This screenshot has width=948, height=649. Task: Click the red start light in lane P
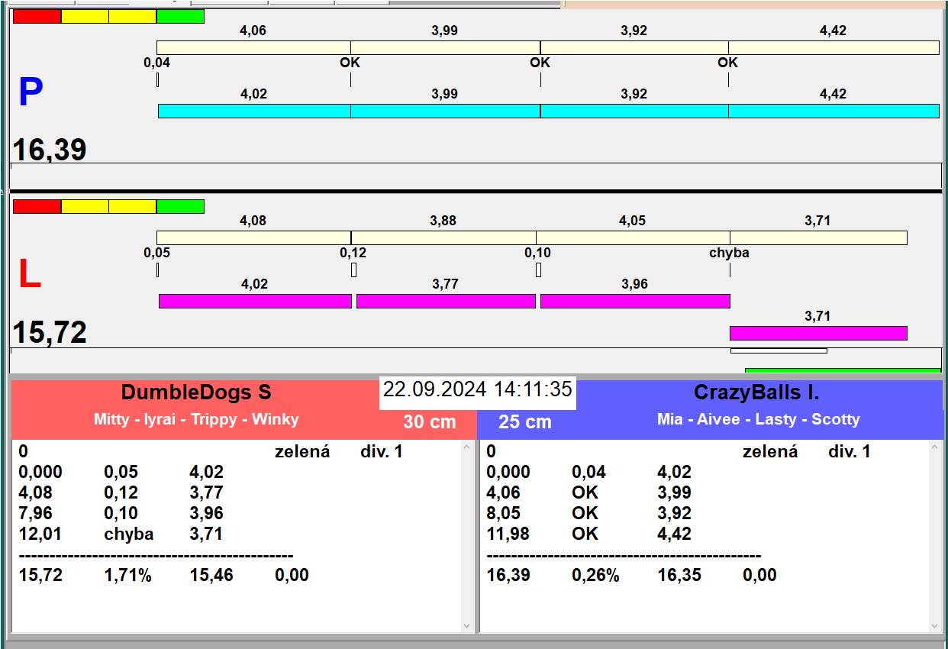point(37,16)
